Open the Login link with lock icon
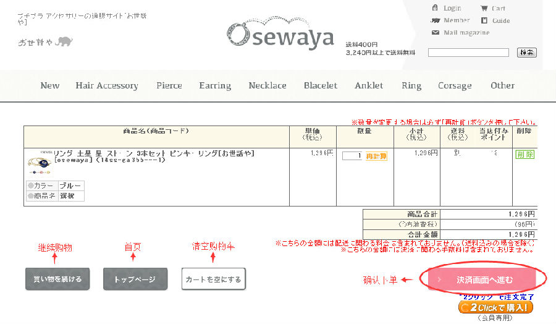 point(446,8)
